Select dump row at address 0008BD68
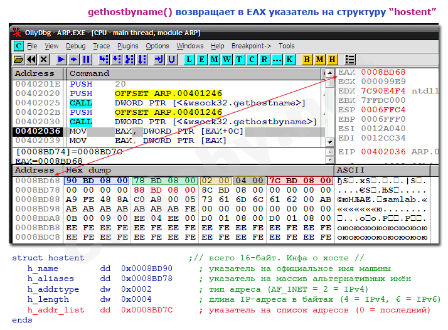 pyautogui.click(x=38, y=181)
